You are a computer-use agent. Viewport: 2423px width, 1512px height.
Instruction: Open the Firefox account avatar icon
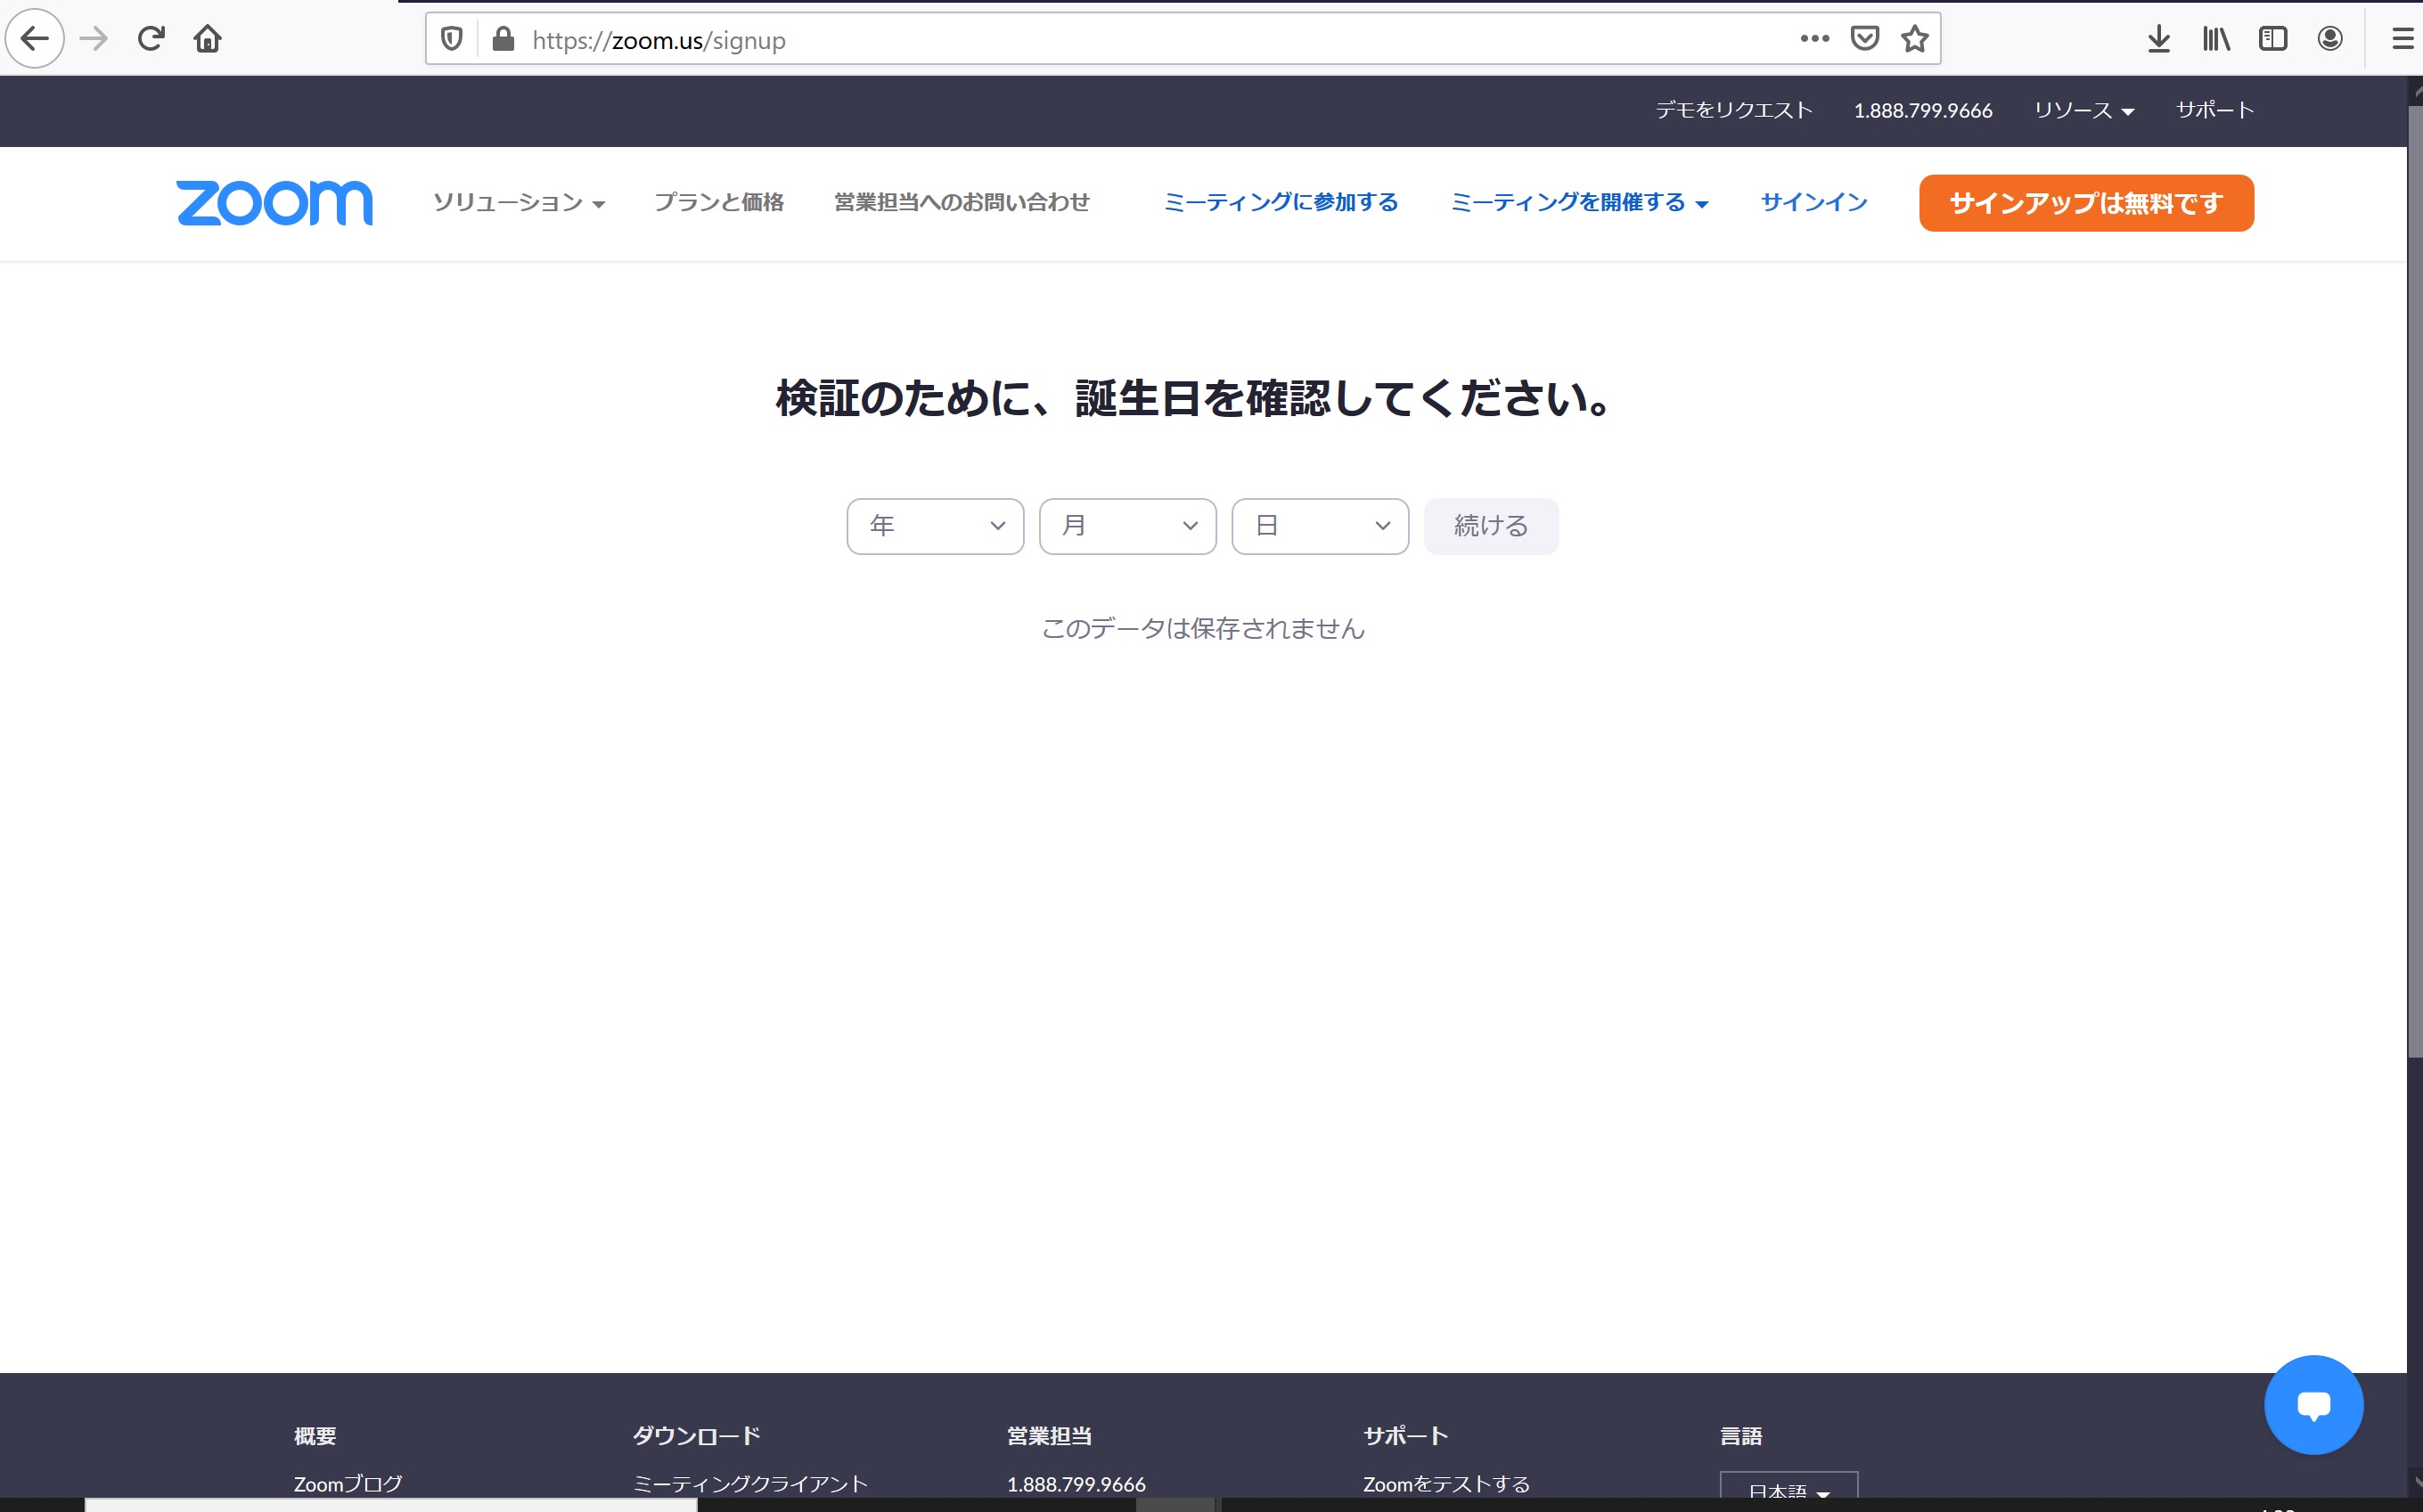[2330, 39]
